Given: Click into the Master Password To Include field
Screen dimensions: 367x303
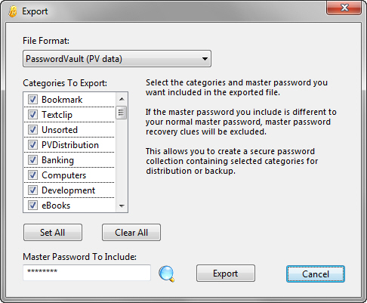Looking at the screenshot, I should point(87,273).
